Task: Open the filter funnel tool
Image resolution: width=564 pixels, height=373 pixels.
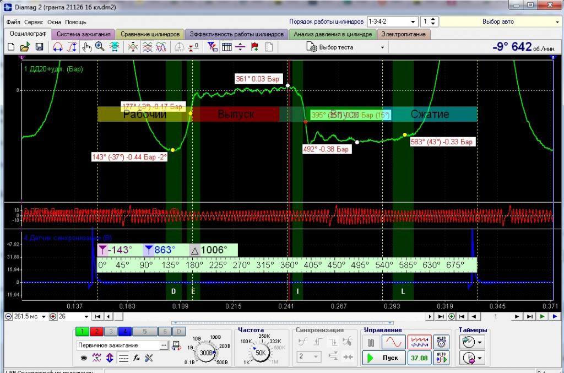Action: (x=213, y=47)
